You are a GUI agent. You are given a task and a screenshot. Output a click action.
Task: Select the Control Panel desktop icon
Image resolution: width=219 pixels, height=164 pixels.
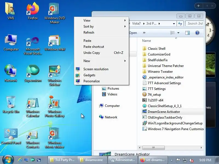tap(11, 136)
